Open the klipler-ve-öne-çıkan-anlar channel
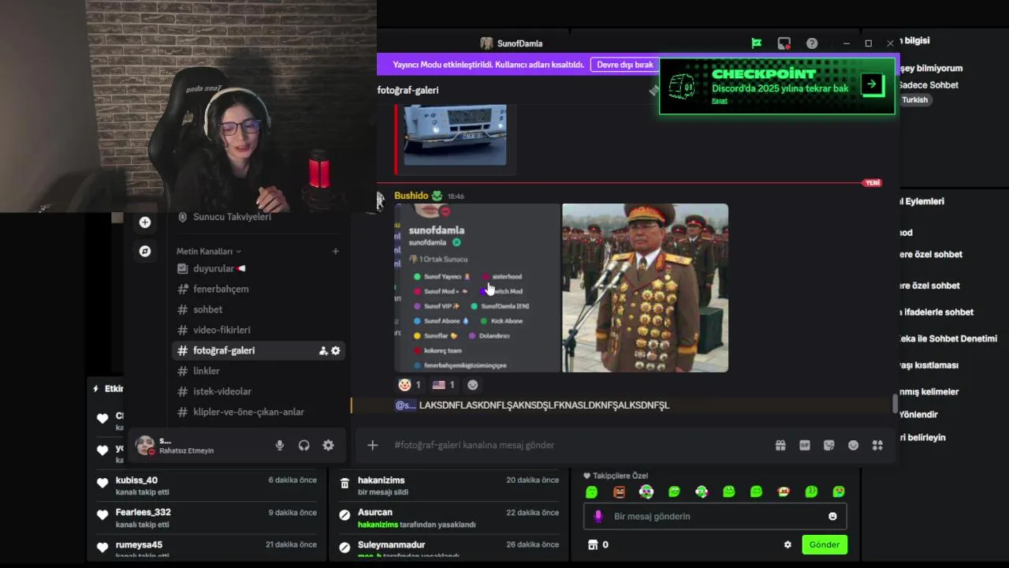The width and height of the screenshot is (1009, 568). tap(259, 412)
